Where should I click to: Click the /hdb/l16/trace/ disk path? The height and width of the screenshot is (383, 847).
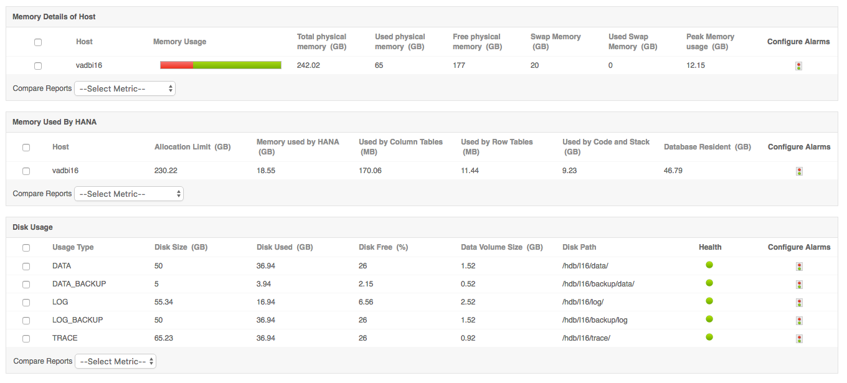click(586, 338)
